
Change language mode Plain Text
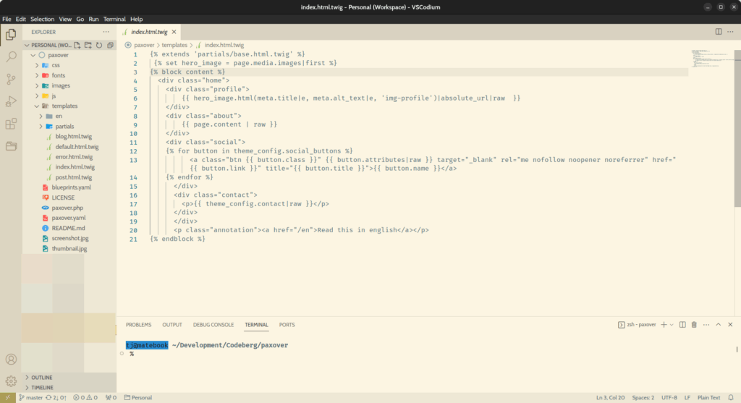pos(709,398)
